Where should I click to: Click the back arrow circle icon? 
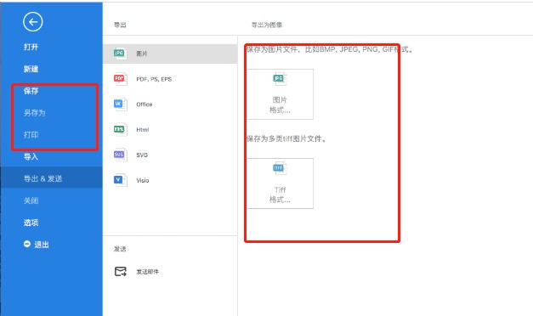click(x=33, y=22)
